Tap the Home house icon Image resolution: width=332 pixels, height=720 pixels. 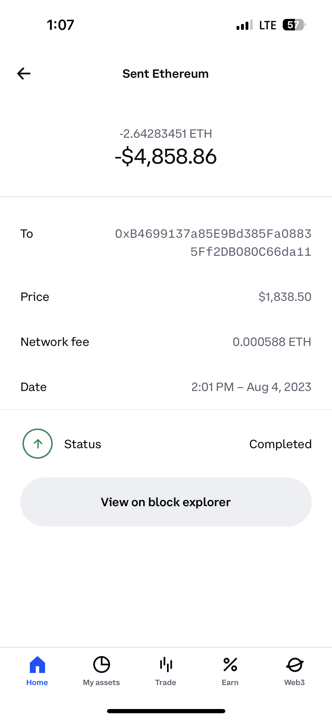(37, 665)
